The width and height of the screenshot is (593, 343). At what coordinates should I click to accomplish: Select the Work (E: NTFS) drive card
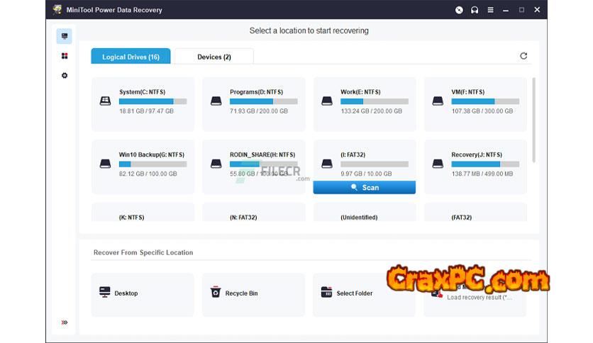coord(364,103)
